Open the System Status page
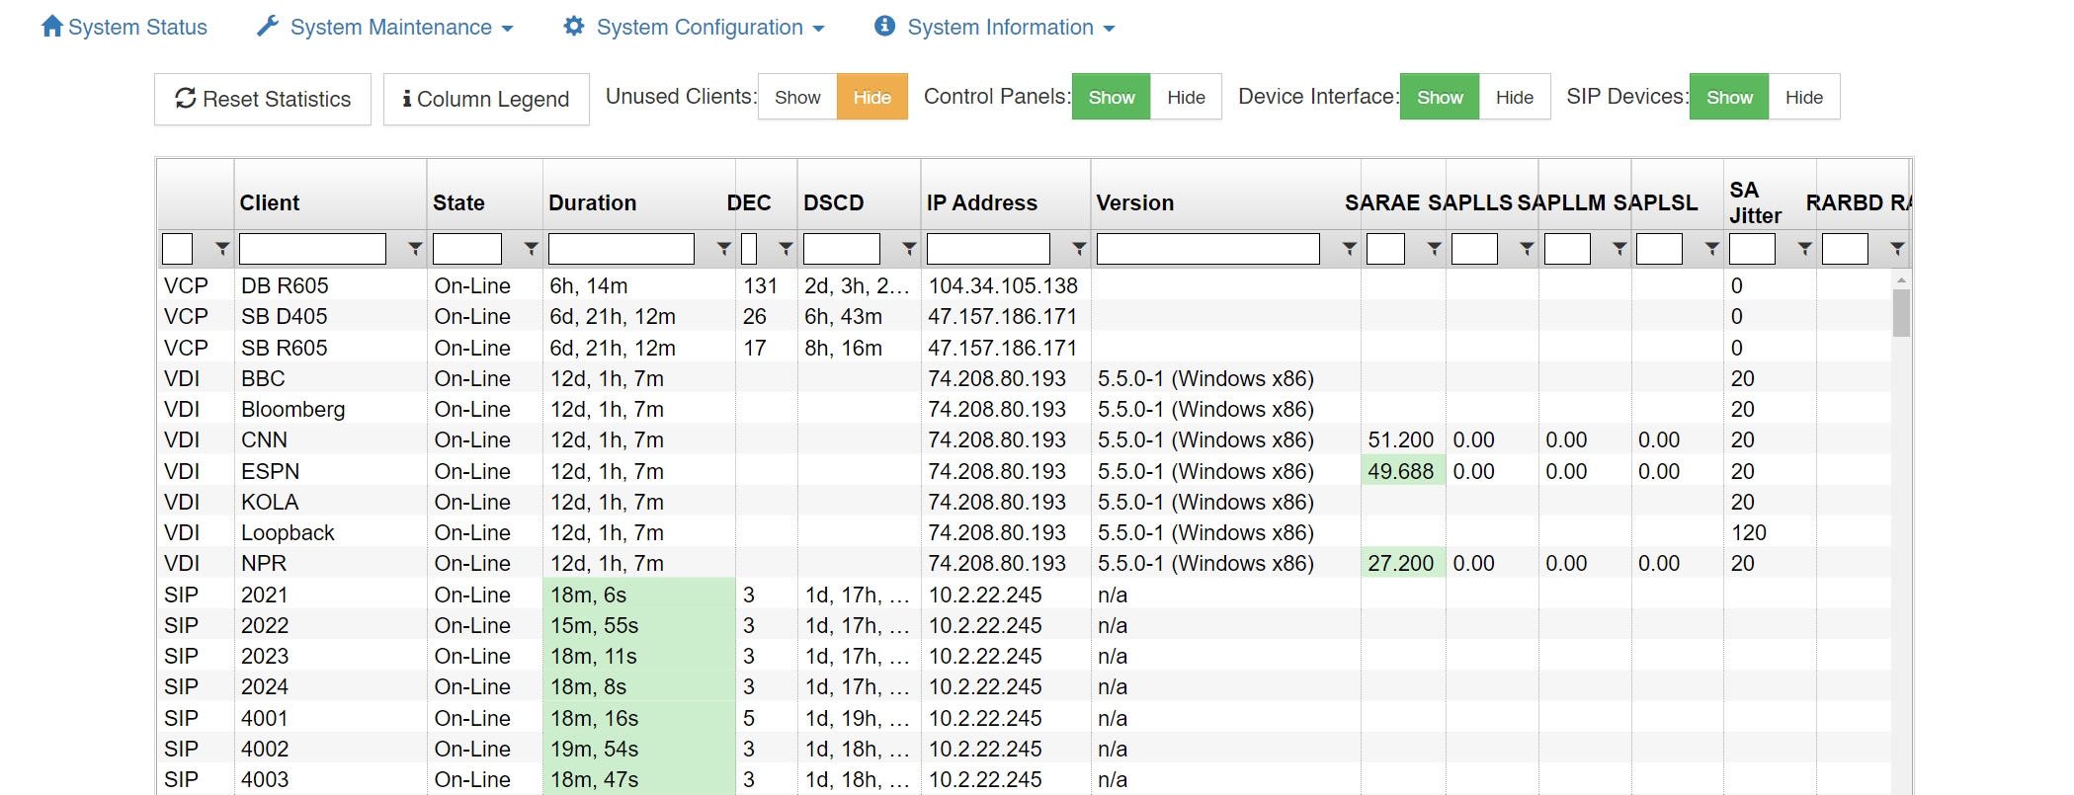 click(124, 27)
